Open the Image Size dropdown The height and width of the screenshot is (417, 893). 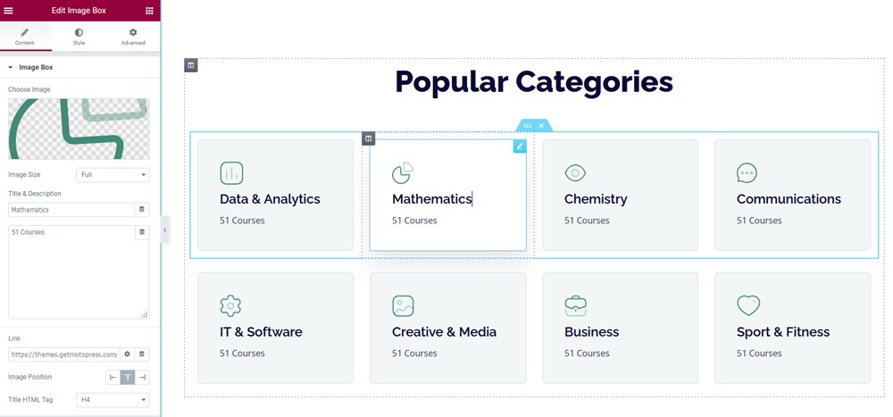(113, 175)
